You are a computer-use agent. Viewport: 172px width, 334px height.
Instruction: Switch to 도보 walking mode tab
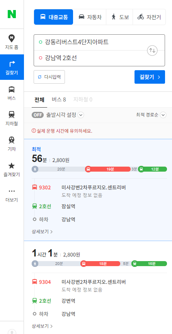click(119, 17)
